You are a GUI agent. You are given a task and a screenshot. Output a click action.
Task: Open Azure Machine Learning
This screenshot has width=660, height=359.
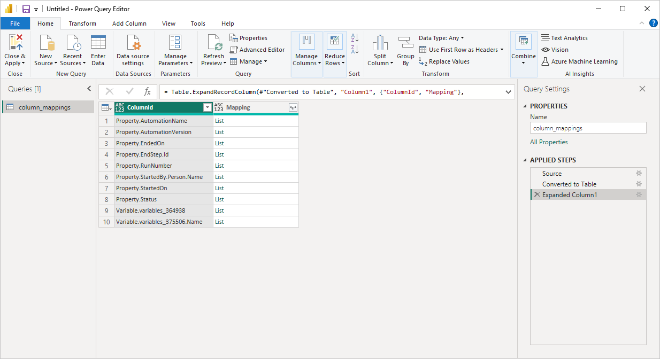[x=579, y=61]
